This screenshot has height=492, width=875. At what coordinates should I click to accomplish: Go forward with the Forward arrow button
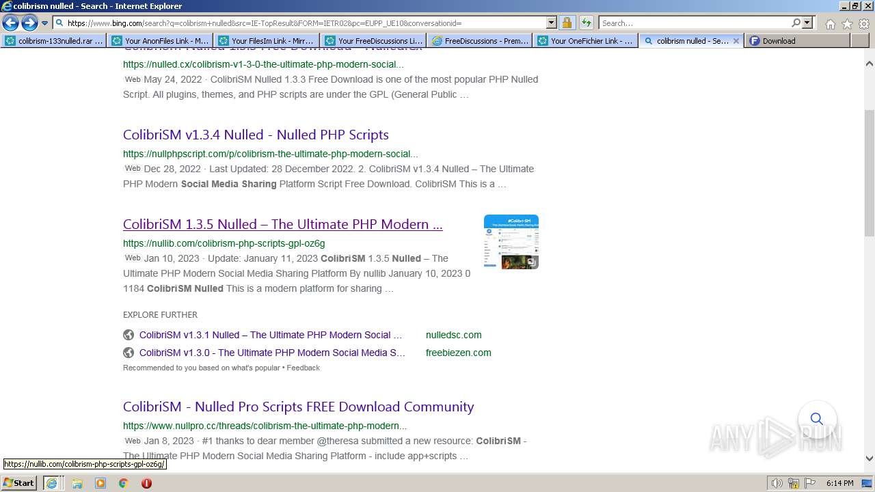29,23
